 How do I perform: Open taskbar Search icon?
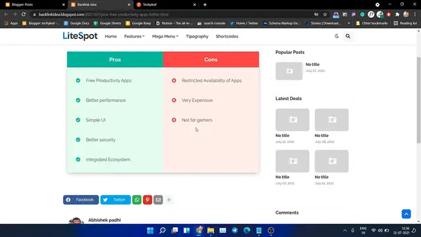tap(162, 230)
